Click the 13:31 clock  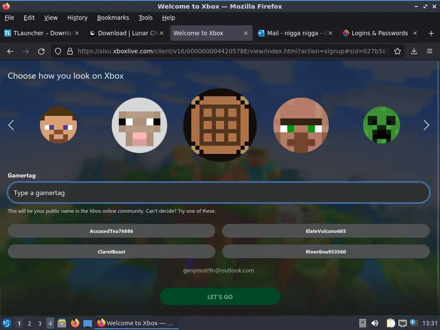click(430, 323)
